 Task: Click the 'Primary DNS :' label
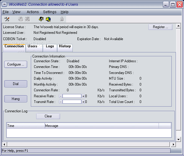click(x=119, y=67)
